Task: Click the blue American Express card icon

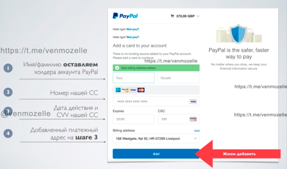Action: (x=118, y=90)
